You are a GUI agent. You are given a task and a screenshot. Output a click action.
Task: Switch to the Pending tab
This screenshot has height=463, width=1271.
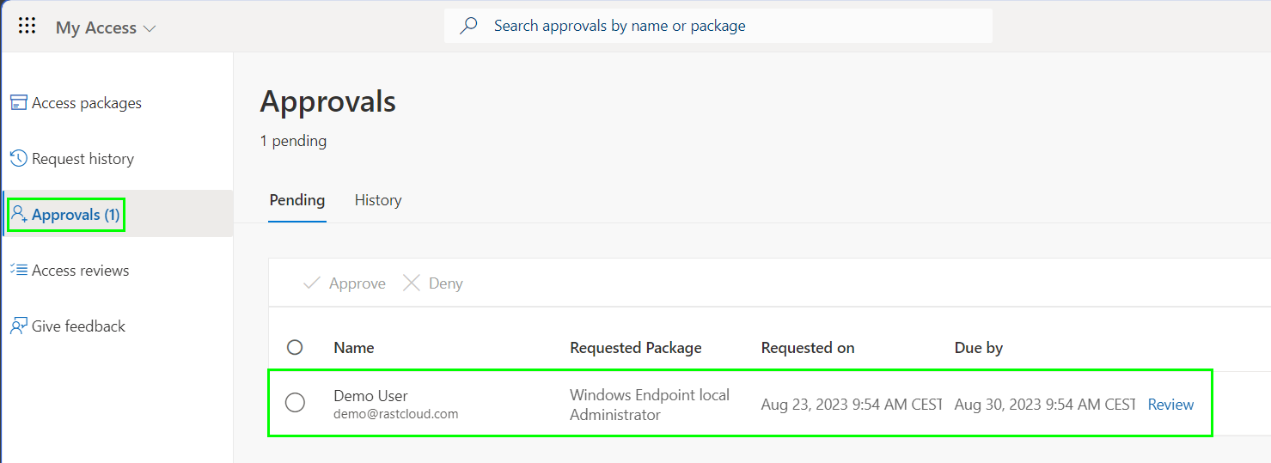coord(297,200)
